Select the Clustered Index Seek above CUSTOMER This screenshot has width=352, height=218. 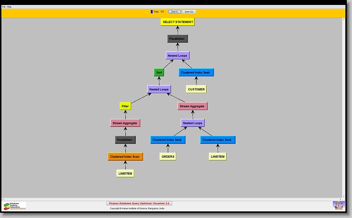pyautogui.click(x=196, y=73)
